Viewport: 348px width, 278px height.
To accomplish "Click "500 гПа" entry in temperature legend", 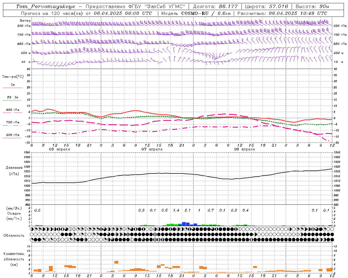I will [13, 135].
